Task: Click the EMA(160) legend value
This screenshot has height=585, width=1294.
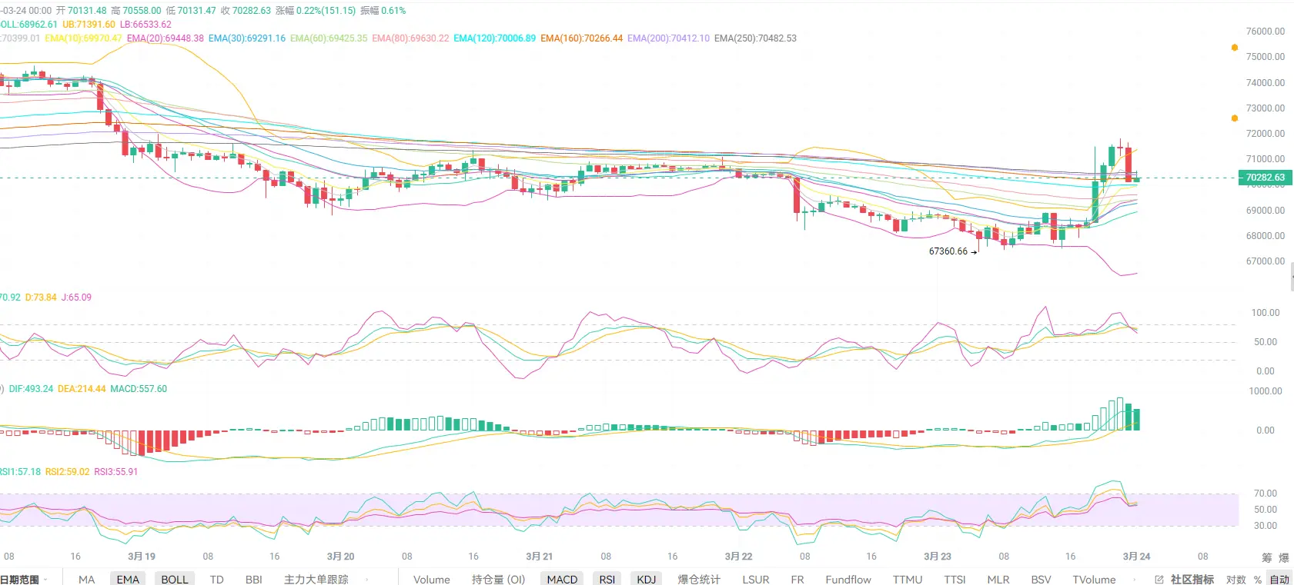Action: coord(582,38)
